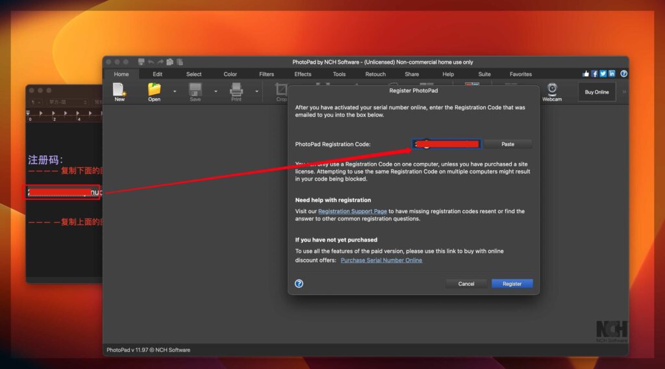Click the title bar save icon
The image size is (665, 369).
[x=141, y=62]
